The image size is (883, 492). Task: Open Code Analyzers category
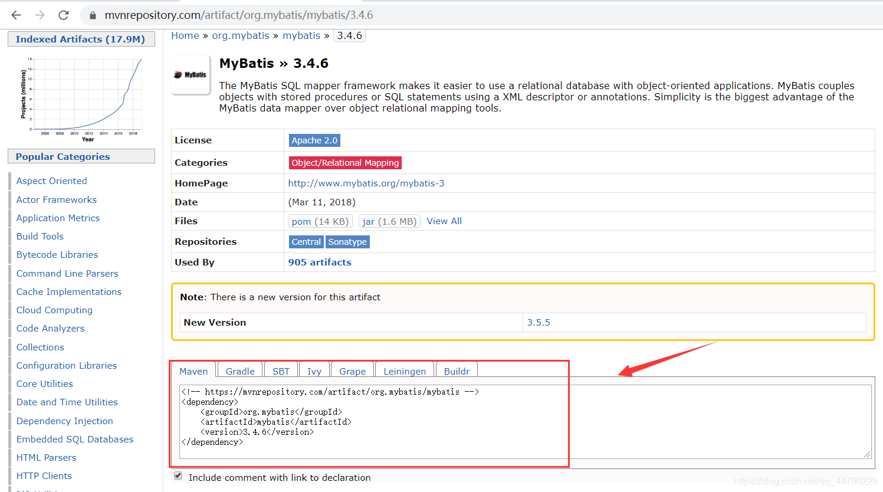[50, 329]
